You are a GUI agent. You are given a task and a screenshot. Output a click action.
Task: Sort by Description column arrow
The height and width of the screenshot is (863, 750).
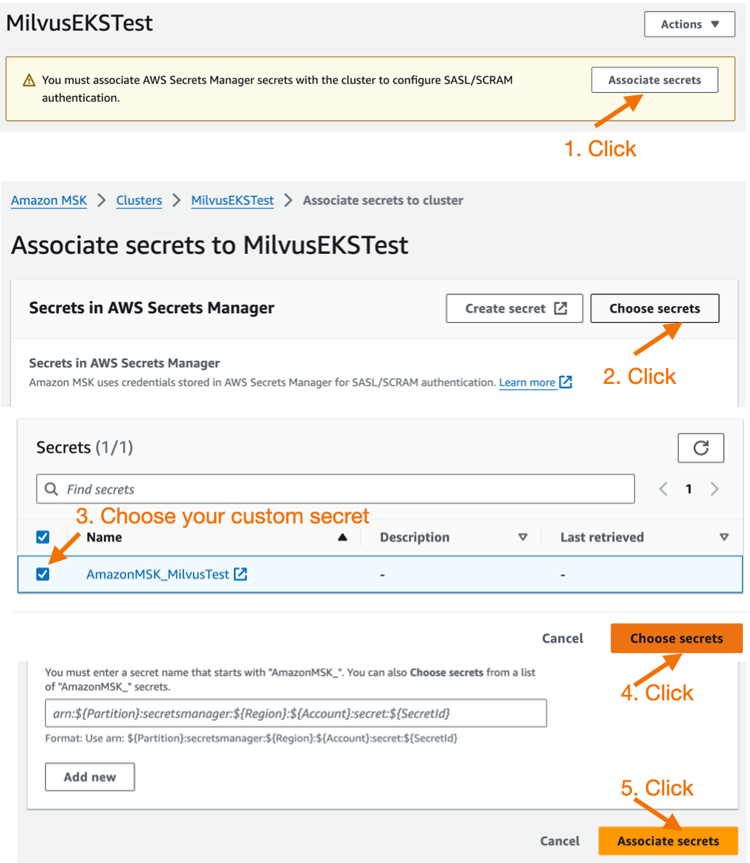pos(522,537)
